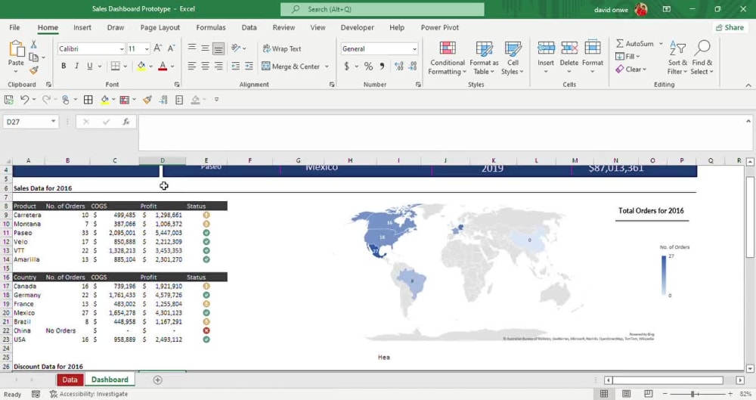Viewport: 756px width, 400px height.
Task: Click the Save icon in quick access toolbar
Action: 8,100
